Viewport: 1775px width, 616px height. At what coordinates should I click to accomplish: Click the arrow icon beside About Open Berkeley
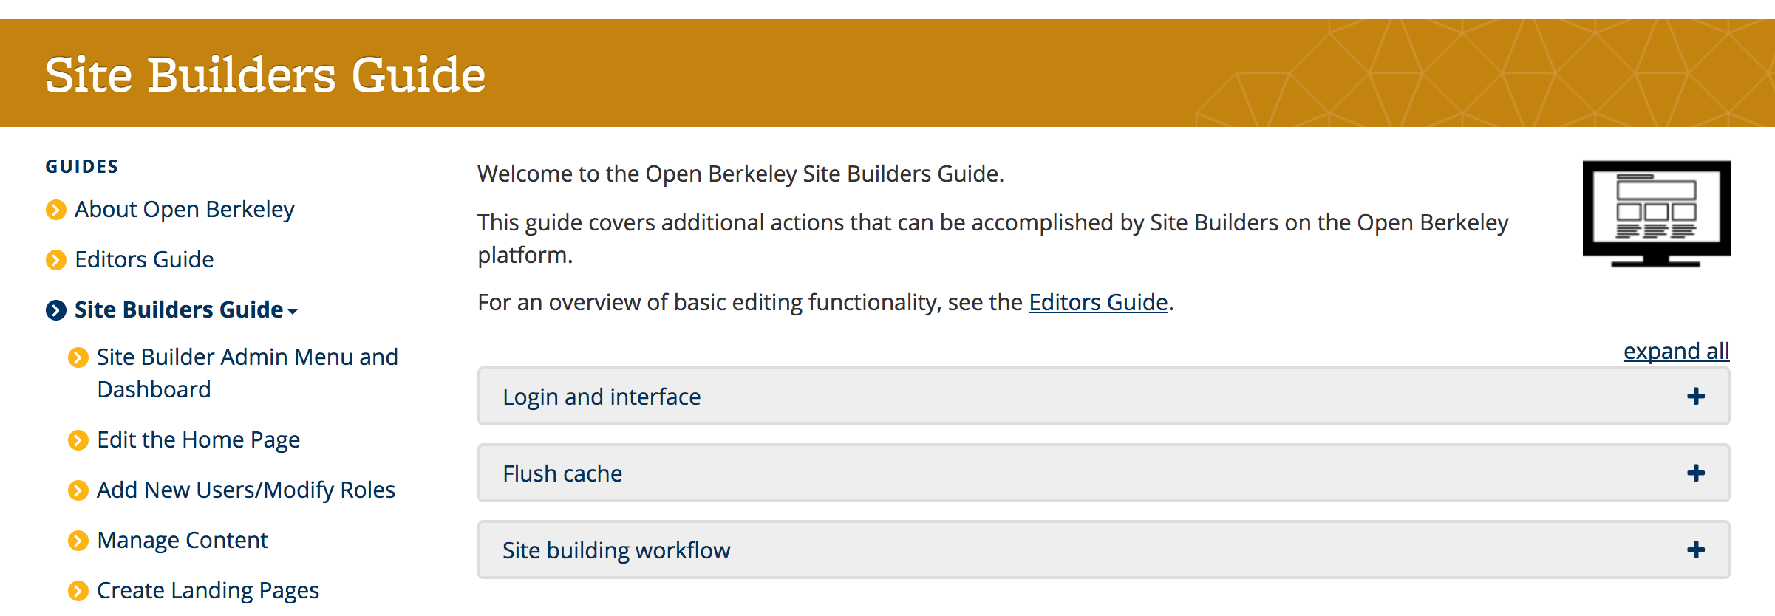click(x=56, y=210)
